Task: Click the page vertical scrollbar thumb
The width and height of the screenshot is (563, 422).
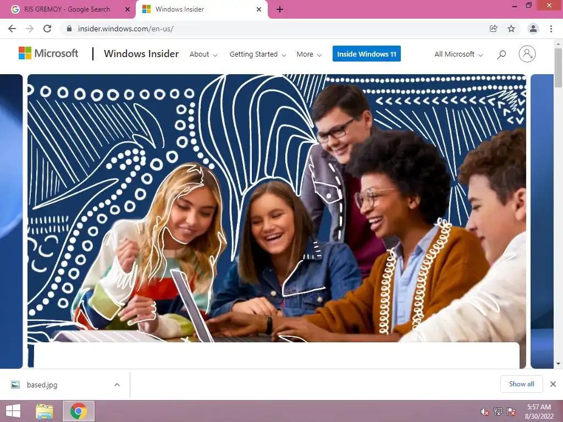Action: [x=559, y=68]
